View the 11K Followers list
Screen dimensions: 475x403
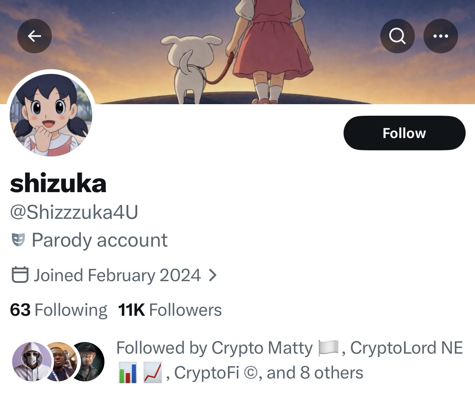click(170, 310)
